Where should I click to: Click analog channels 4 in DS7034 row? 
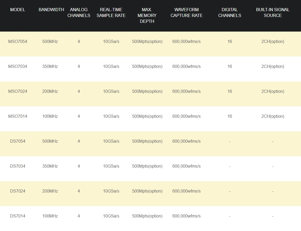pos(79,166)
